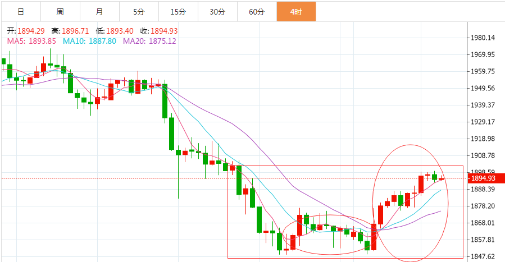Click the MA20 value 1875.12
The width and height of the screenshot is (505, 262).
(x=162, y=41)
